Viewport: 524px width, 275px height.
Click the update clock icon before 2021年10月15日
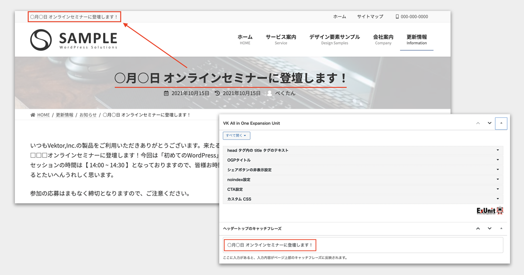coord(217,93)
